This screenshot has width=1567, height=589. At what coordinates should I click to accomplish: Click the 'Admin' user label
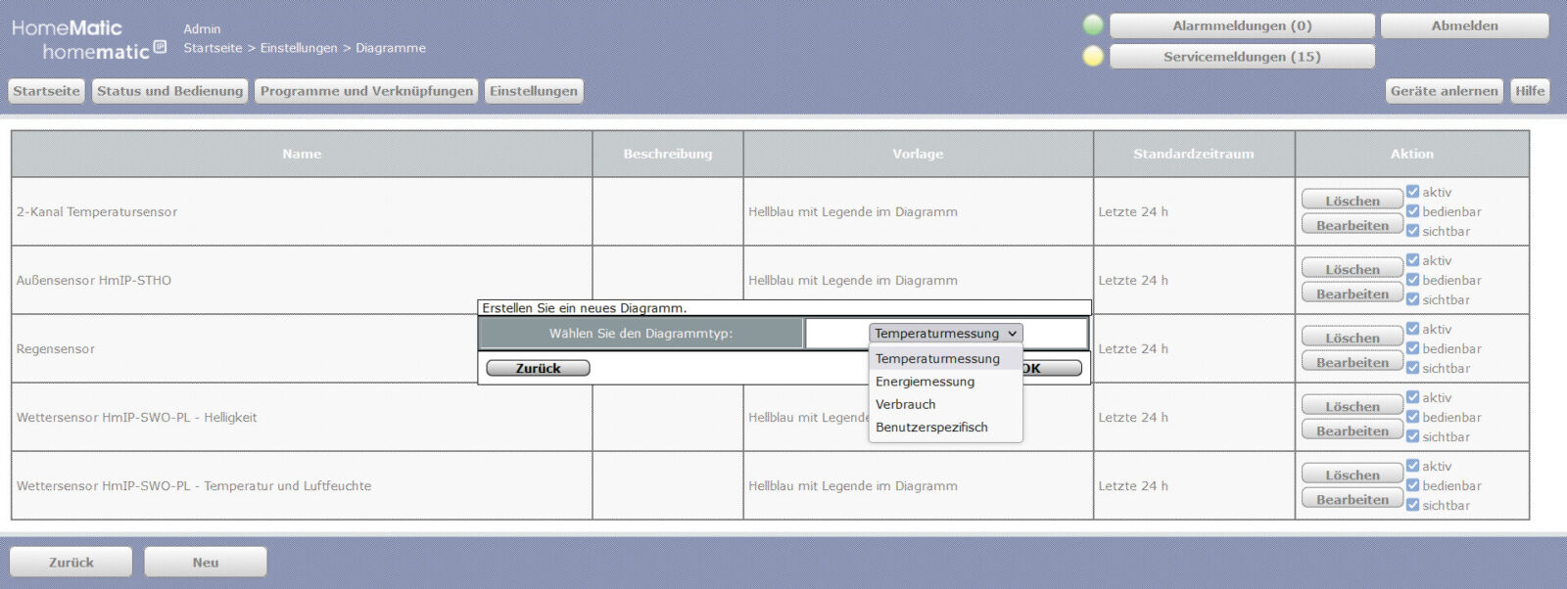pyautogui.click(x=202, y=29)
